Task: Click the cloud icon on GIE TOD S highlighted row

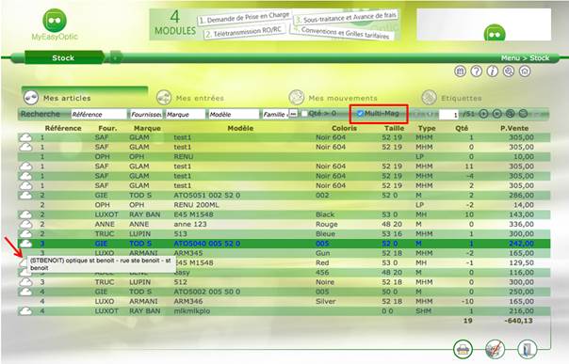Action: click(x=25, y=244)
